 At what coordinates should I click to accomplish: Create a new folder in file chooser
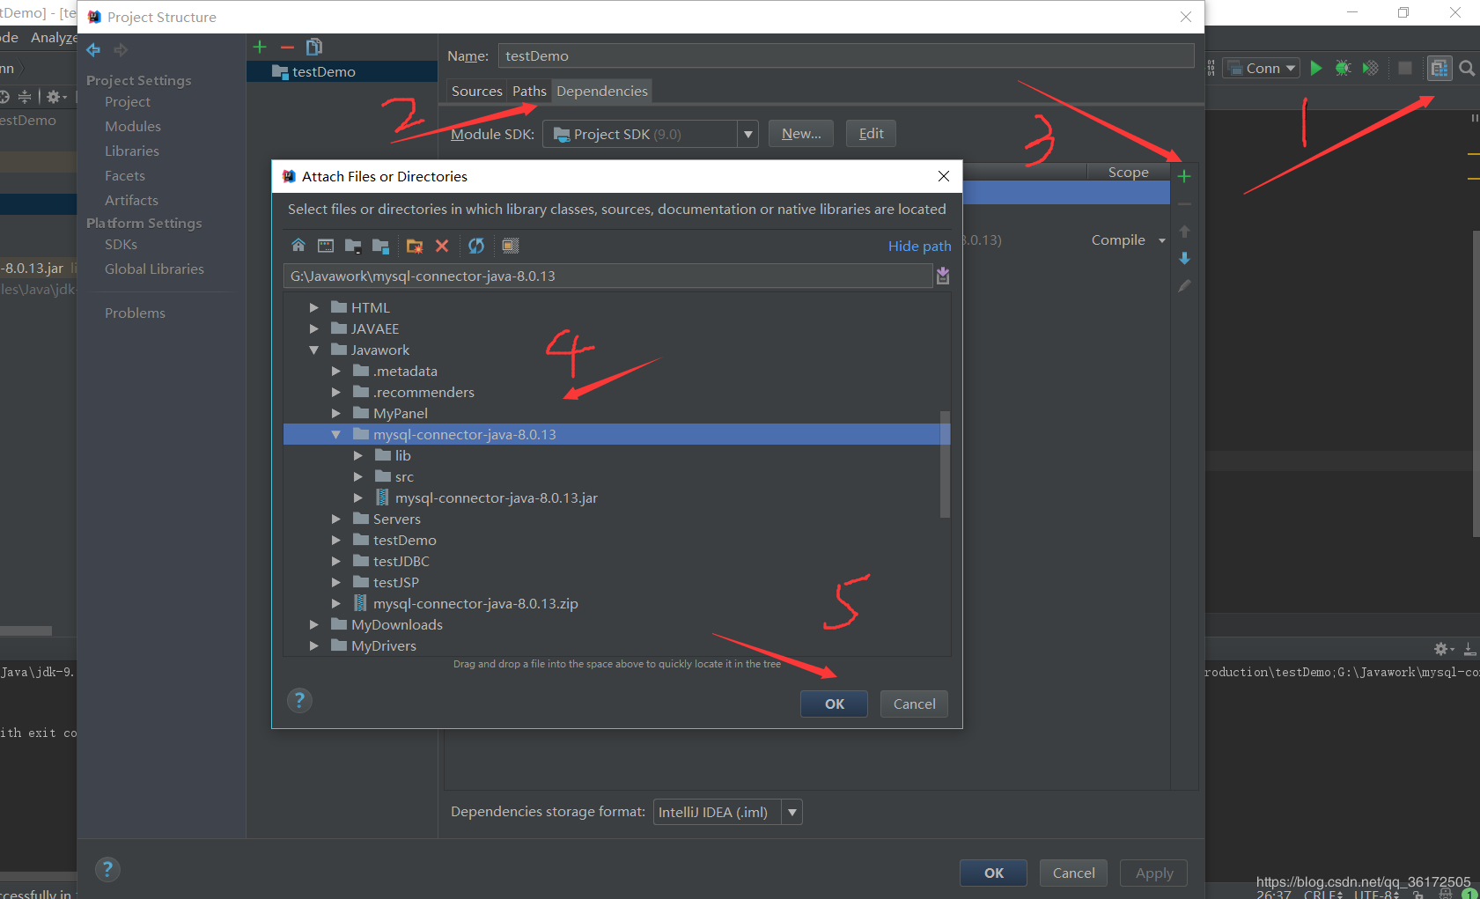415,246
